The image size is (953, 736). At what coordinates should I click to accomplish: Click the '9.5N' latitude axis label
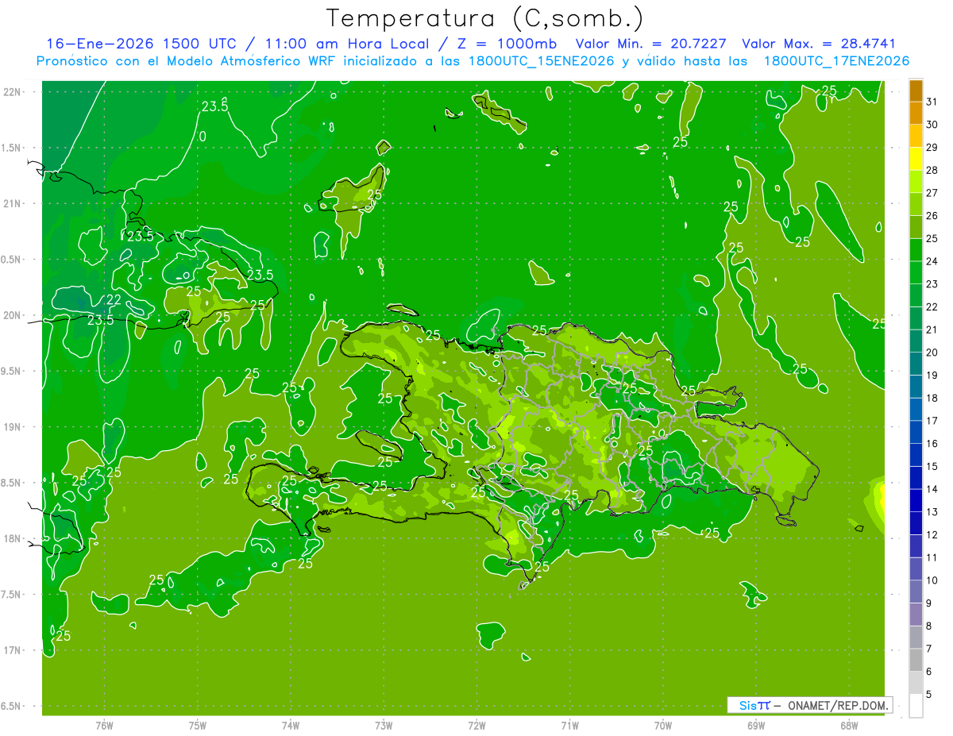click(12, 371)
